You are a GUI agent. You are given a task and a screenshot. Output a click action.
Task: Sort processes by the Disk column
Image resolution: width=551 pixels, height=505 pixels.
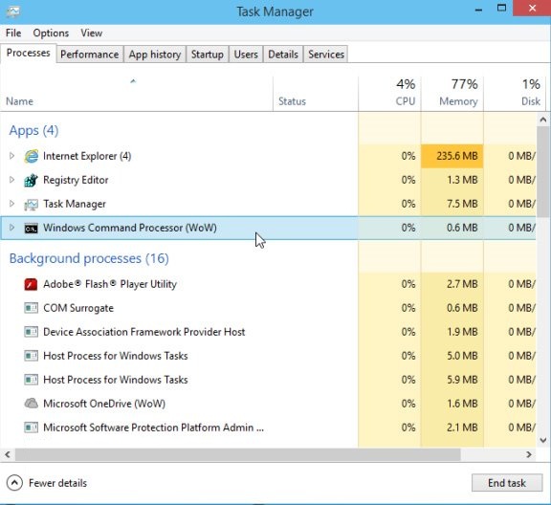[x=514, y=94]
